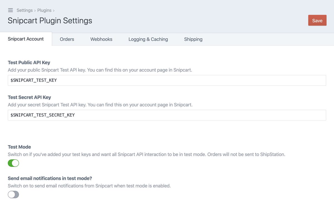Open the Plugins breadcrumb link
Image resolution: width=334 pixels, height=206 pixels.
point(44,10)
